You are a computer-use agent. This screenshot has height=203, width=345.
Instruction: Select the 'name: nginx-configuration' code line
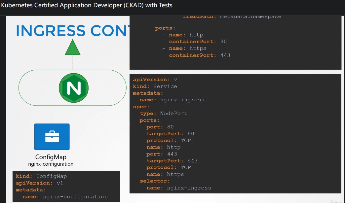tap(65, 197)
